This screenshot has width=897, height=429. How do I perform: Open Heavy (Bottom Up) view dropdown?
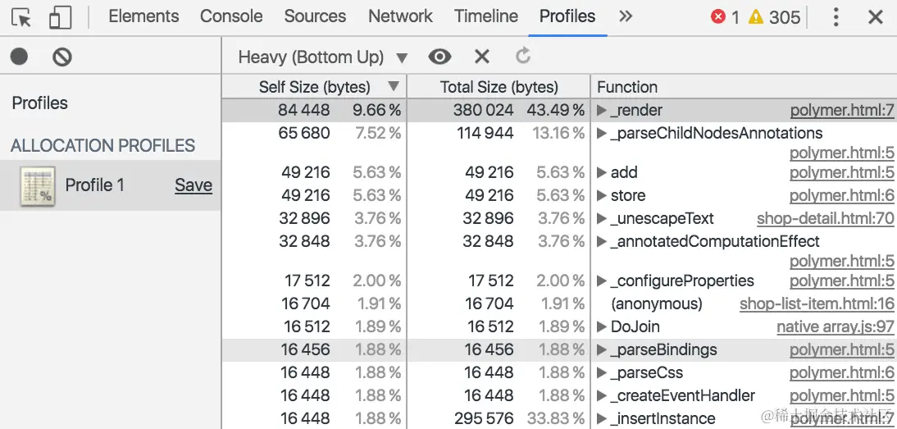(322, 57)
